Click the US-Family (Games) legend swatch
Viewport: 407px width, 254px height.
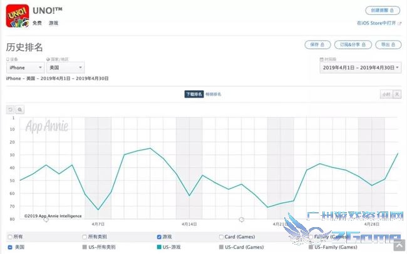(311, 247)
